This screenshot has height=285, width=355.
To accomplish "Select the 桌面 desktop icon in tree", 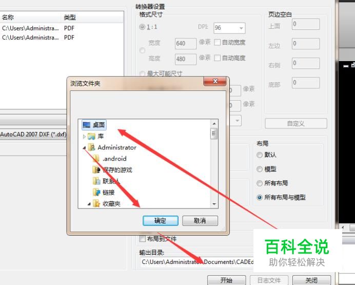I will point(87,125).
